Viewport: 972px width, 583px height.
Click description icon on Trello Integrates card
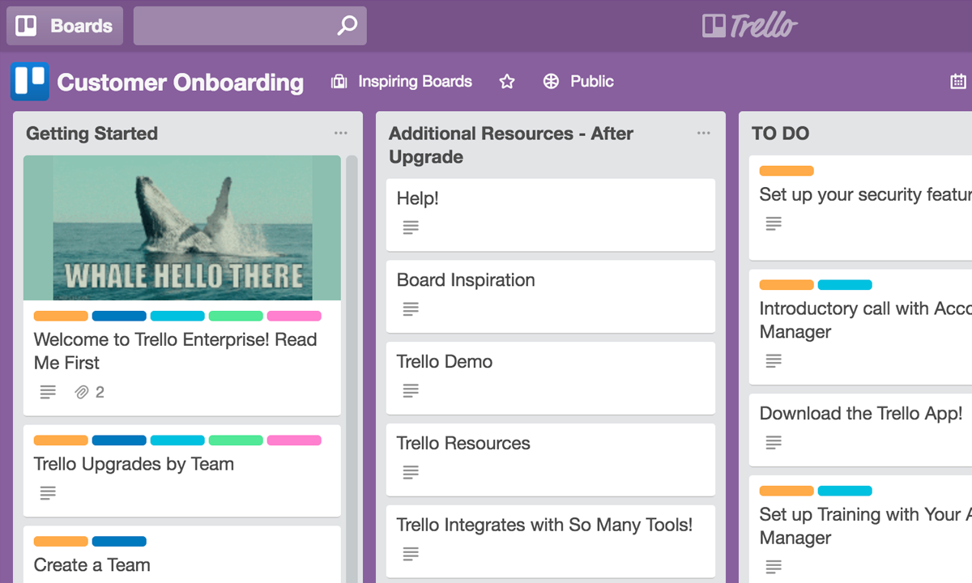pos(411,555)
